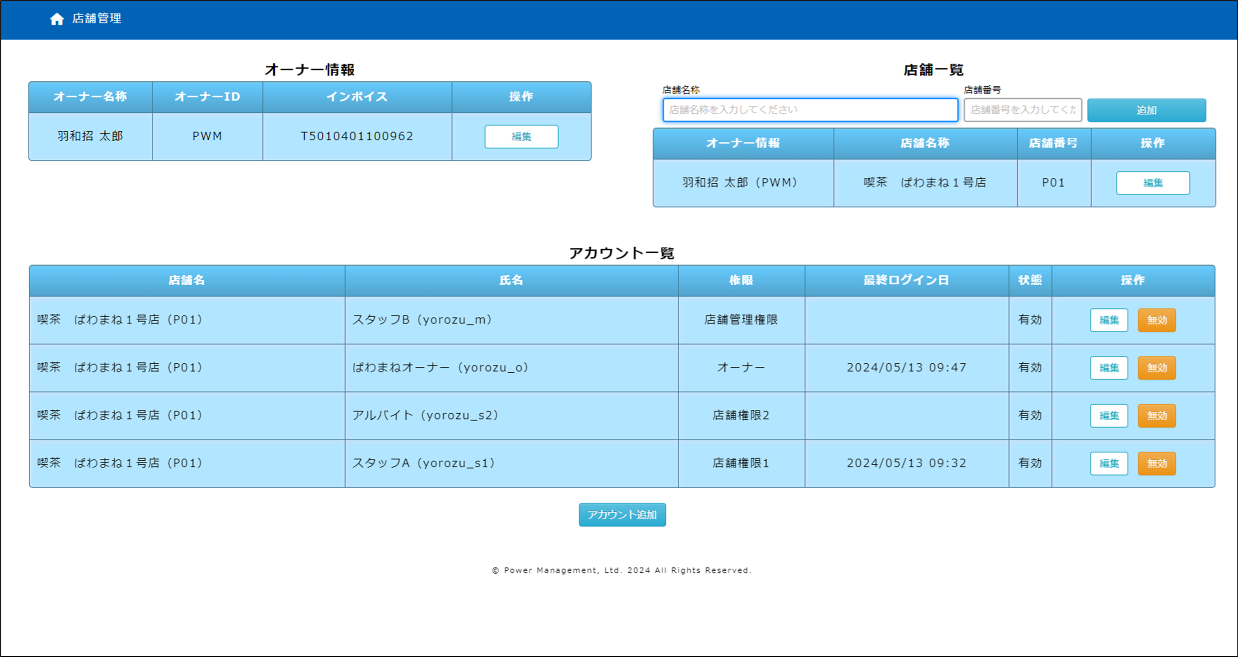The image size is (1238, 657).
Task: Click store name cell 喫茶 ぱわまね1号店 in 店舗一覧
Action: tap(925, 183)
